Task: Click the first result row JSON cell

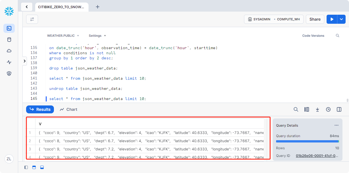Action: click(x=150, y=133)
